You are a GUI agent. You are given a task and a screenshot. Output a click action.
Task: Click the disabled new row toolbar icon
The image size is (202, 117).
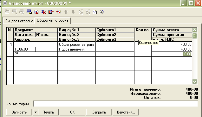pos(7,12)
